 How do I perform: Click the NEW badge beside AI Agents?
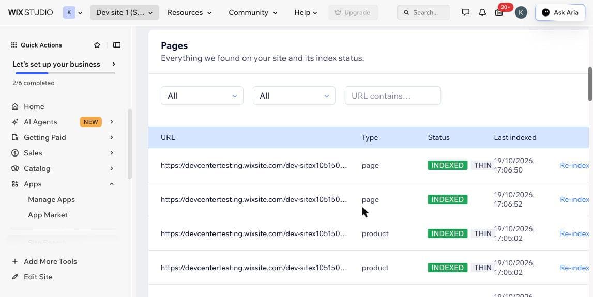[x=91, y=122]
